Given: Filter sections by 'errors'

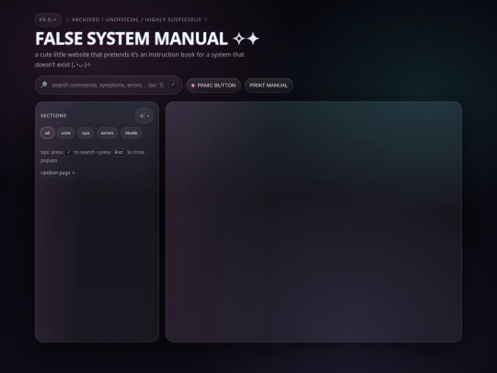Looking at the screenshot, I should pos(107,133).
